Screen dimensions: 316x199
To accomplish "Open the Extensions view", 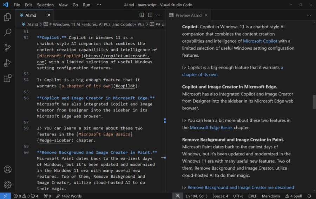I will coord(7,78).
